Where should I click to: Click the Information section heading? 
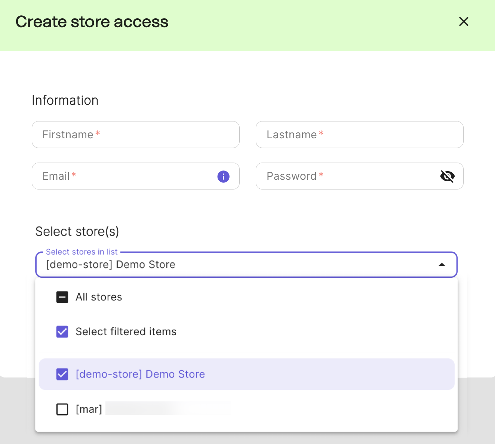pyautogui.click(x=65, y=100)
